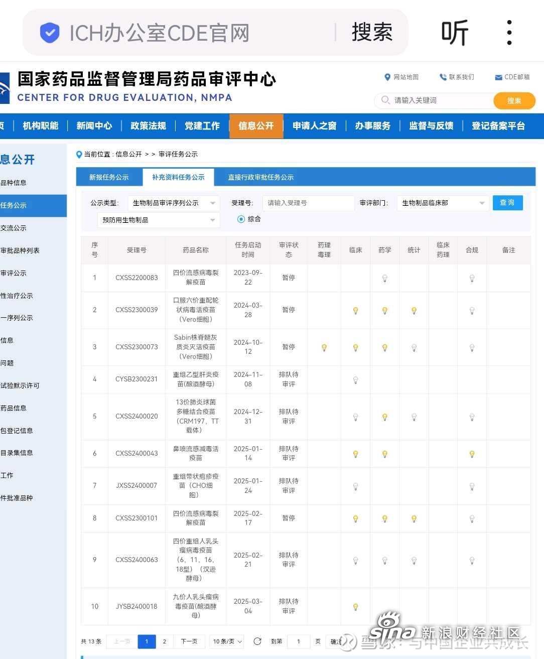Viewport: 544px width, 659px height.
Task: Click row 2 临床 yellow bulb for CXSS2300039
Action: (x=356, y=311)
